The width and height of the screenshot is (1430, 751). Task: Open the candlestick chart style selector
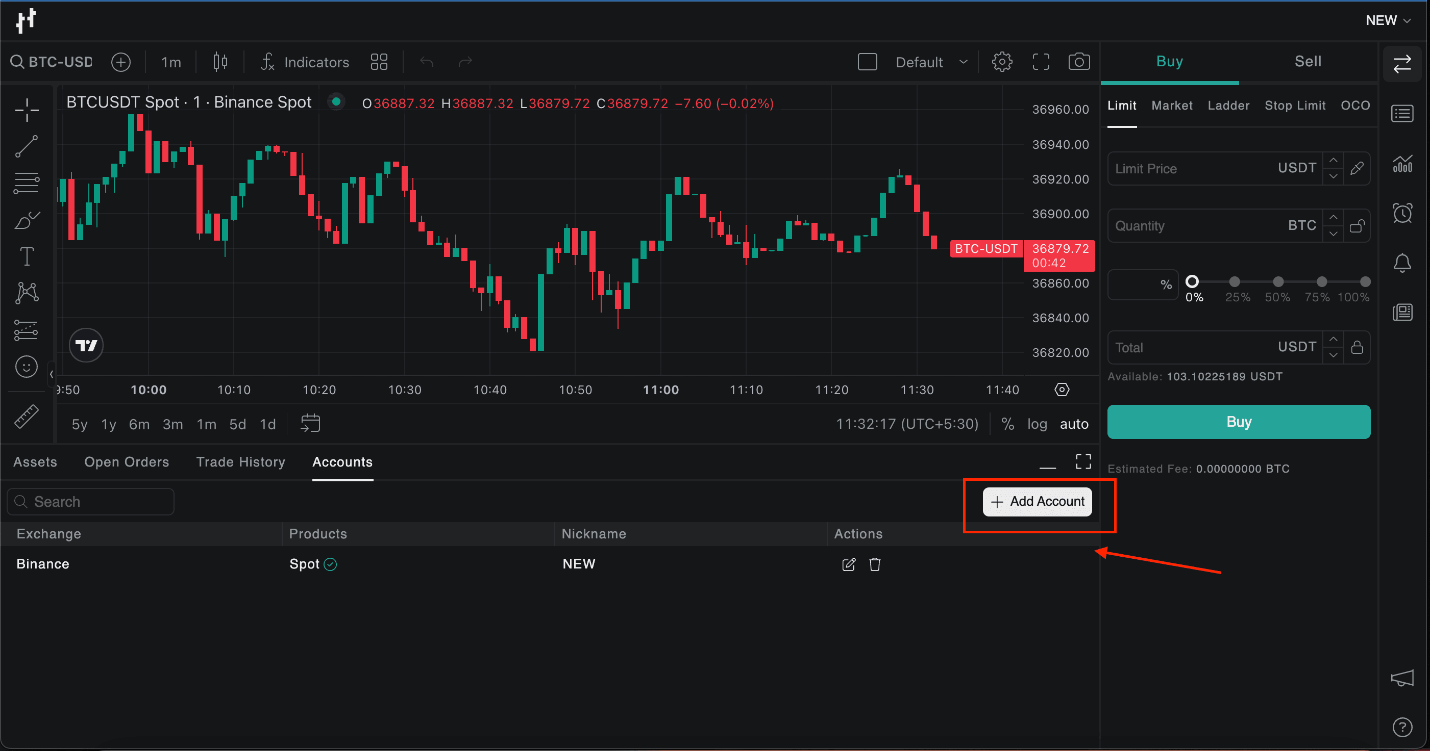tap(220, 62)
